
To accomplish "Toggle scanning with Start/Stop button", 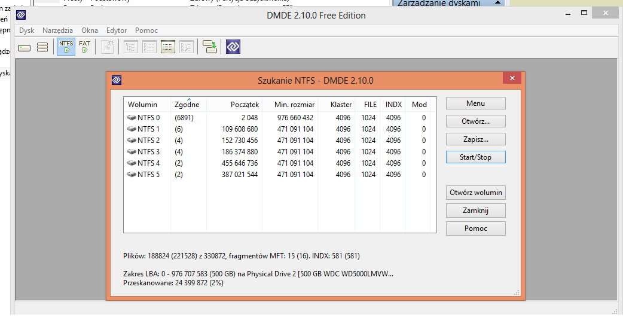I will click(x=475, y=157).
